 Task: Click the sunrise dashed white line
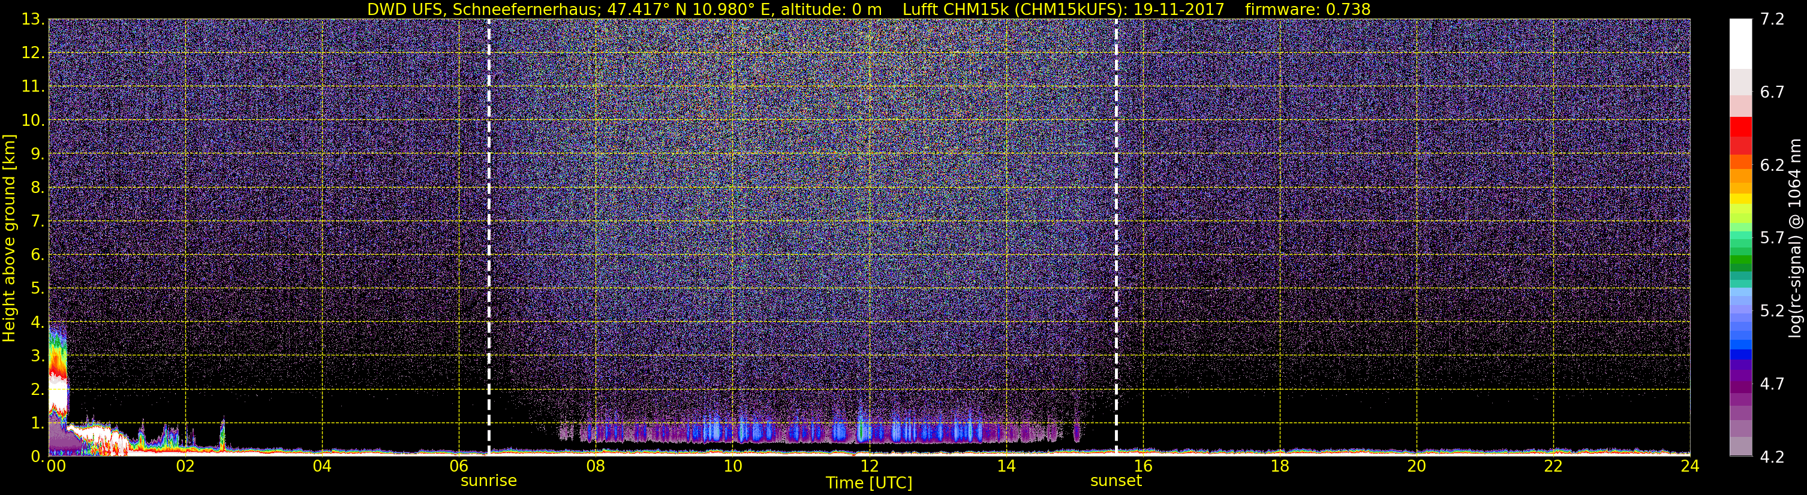pos(488,237)
